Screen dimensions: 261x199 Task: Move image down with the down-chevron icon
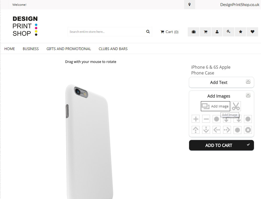[206, 130]
